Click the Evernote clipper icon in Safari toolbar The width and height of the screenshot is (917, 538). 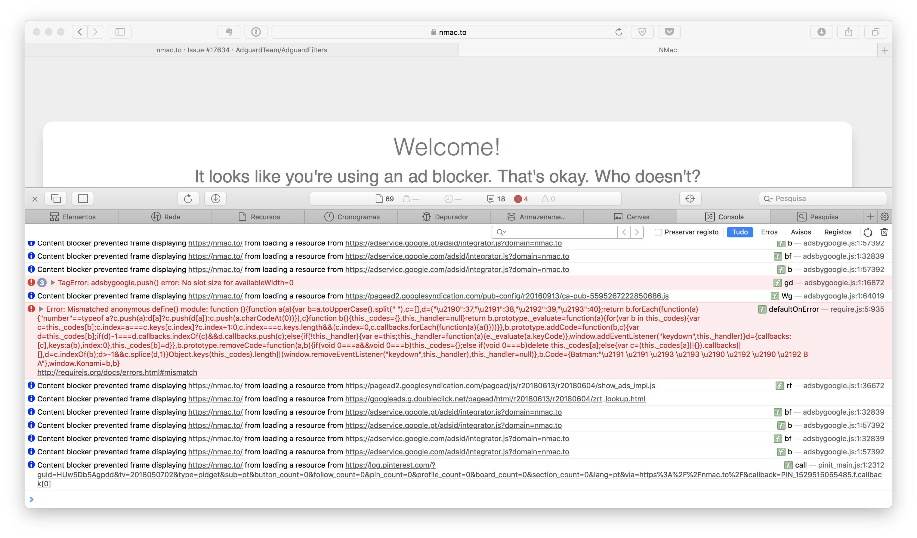pos(229,32)
